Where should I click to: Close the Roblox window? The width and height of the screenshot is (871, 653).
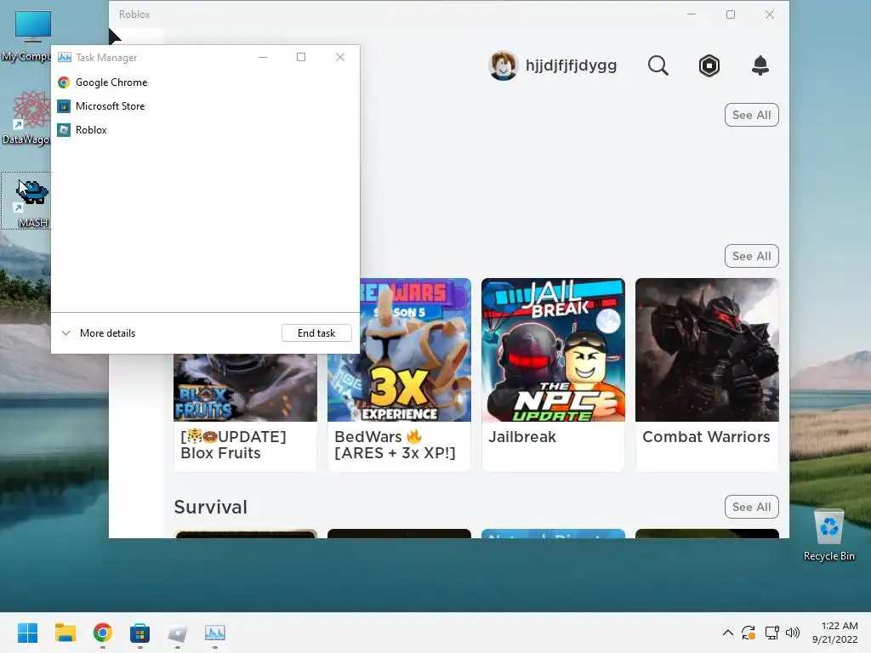(x=769, y=14)
